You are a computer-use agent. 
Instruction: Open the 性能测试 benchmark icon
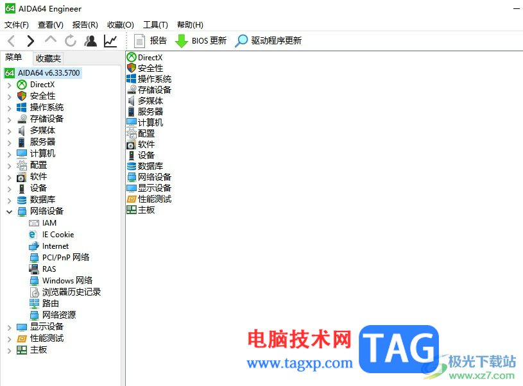133,199
